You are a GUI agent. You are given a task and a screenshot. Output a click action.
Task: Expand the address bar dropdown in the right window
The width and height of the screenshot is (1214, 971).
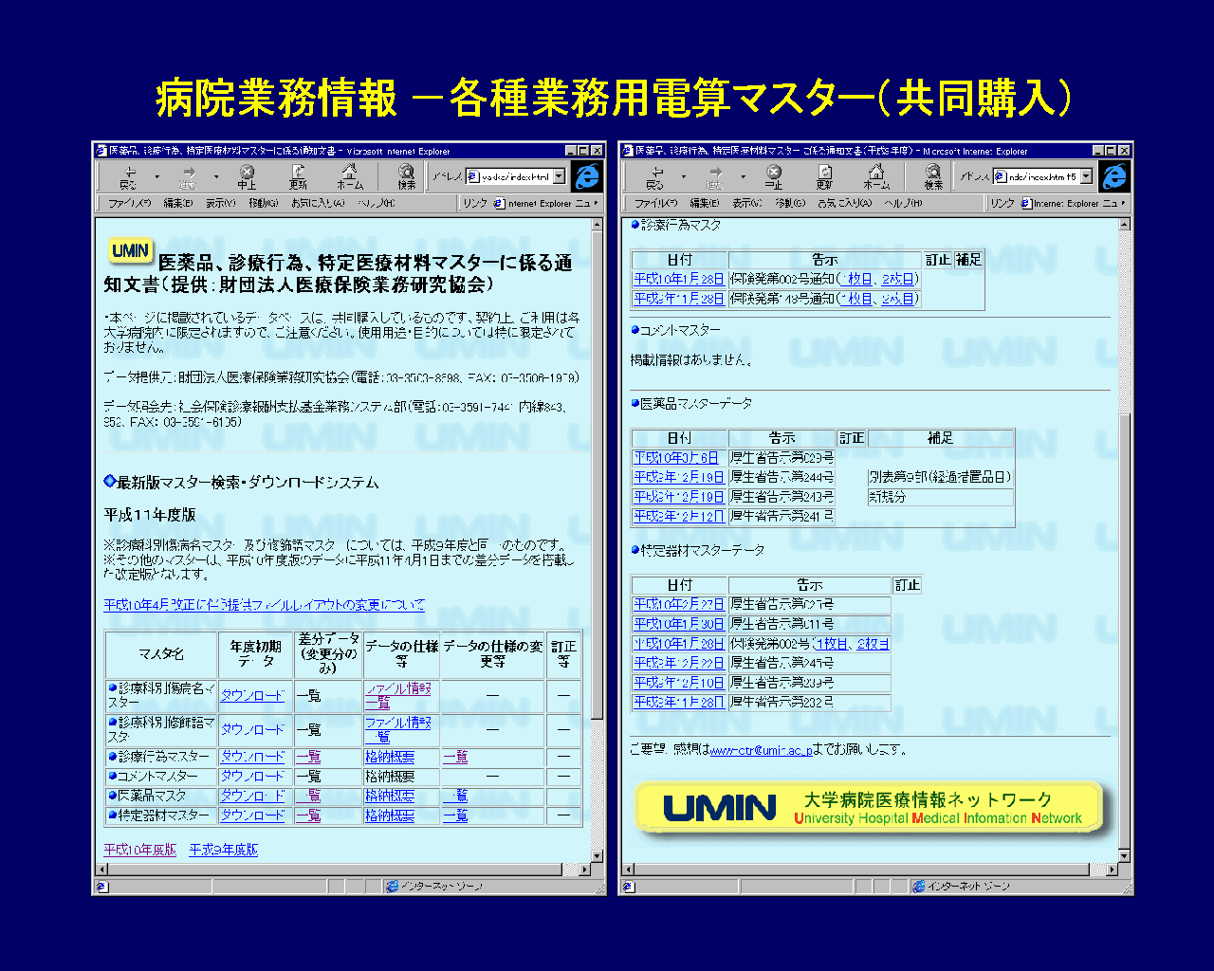pyautogui.click(x=1086, y=176)
